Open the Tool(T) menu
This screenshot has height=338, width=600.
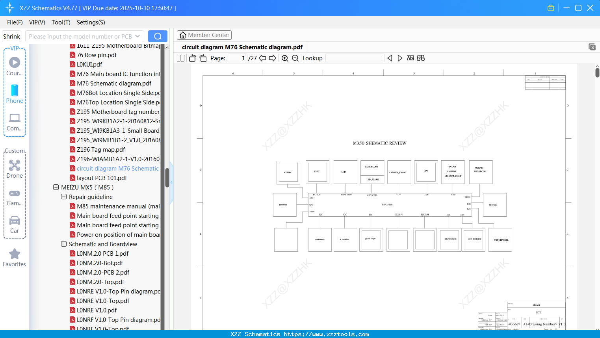pos(61,22)
